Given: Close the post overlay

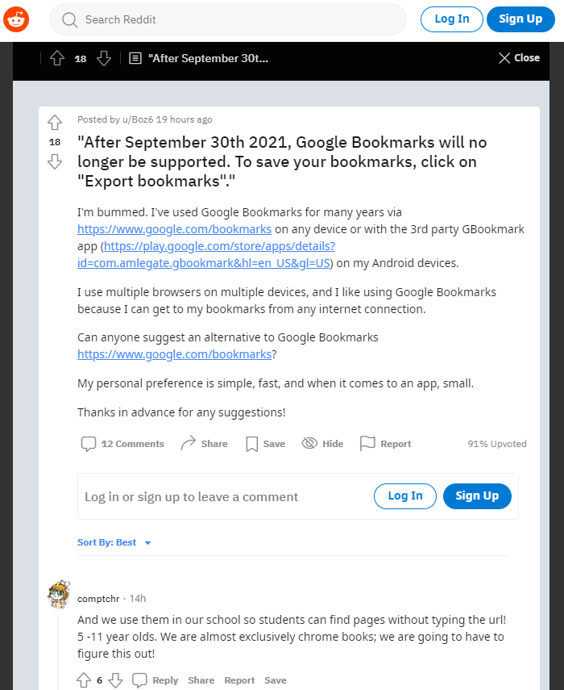Looking at the screenshot, I should point(519,58).
